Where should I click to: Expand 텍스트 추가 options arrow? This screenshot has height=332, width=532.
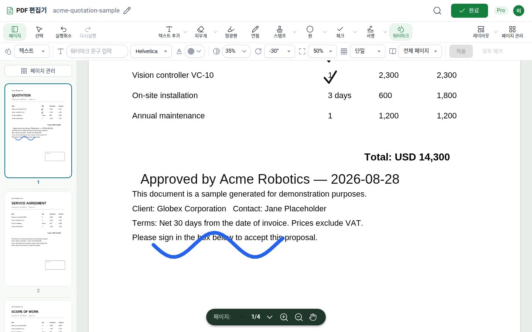tap(185, 32)
